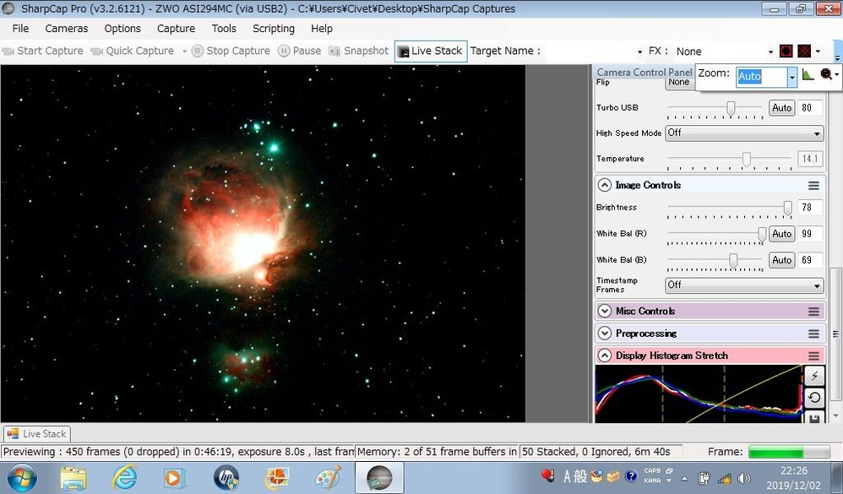Collapse the Image Controls section
Viewport: 843px width, 494px height.
(x=604, y=185)
